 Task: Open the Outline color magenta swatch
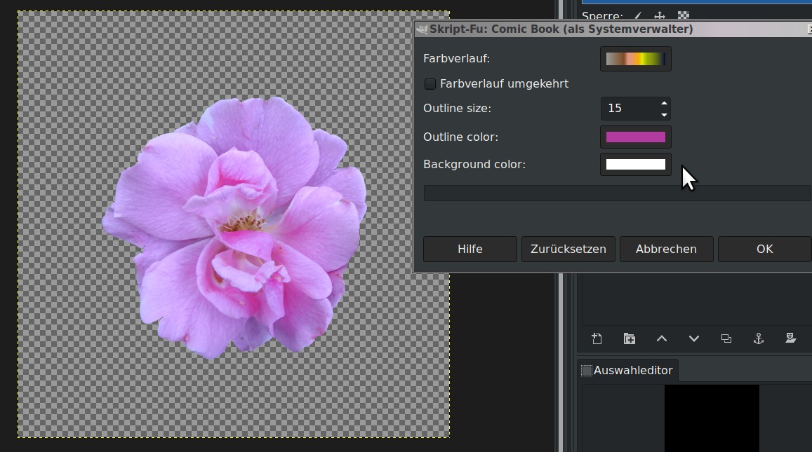[635, 137]
